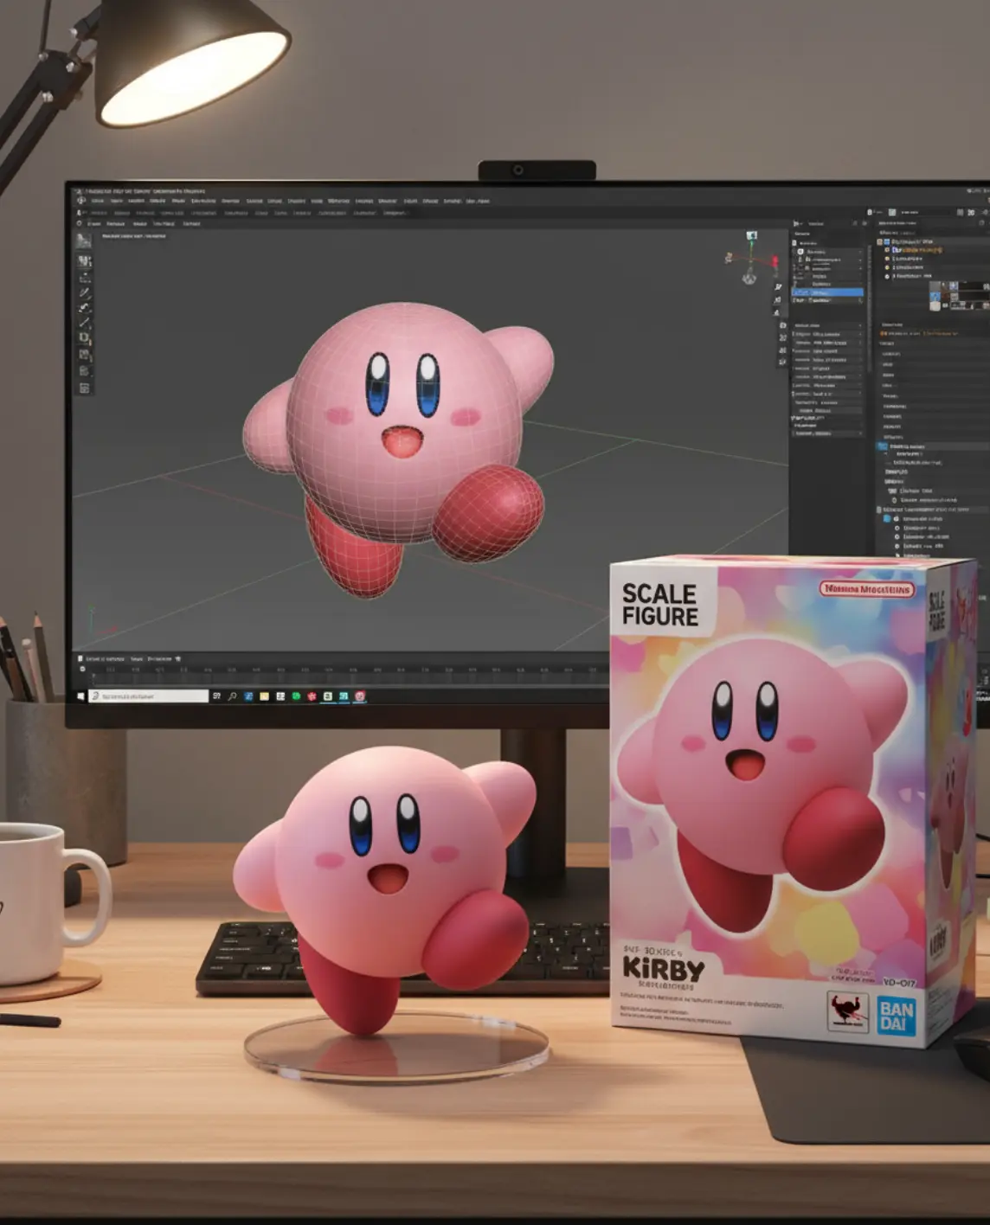
Task: Open the green round taskbar app icon
Action: [296, 696]
